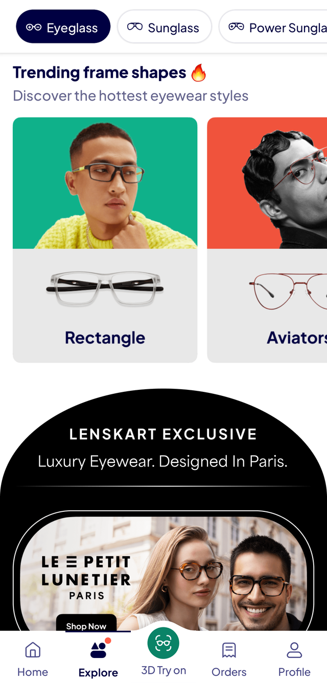Open the red Aviators model photo
Viewport: 327px width, 683px height.
tap(267, 183)
